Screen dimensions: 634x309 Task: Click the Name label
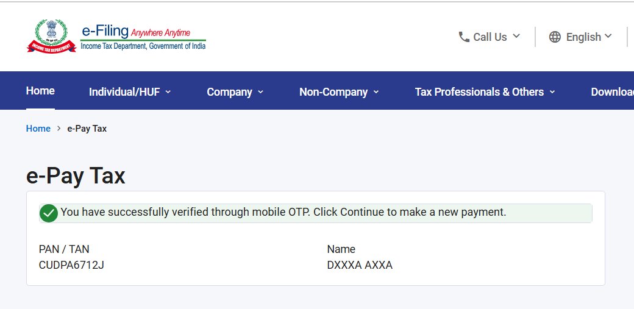(x=341, y=249)
